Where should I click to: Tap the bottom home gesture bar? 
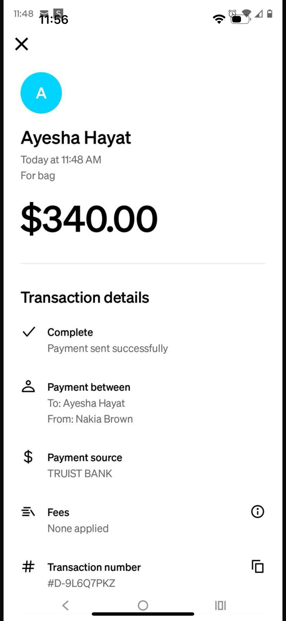(x=143, y=614)
